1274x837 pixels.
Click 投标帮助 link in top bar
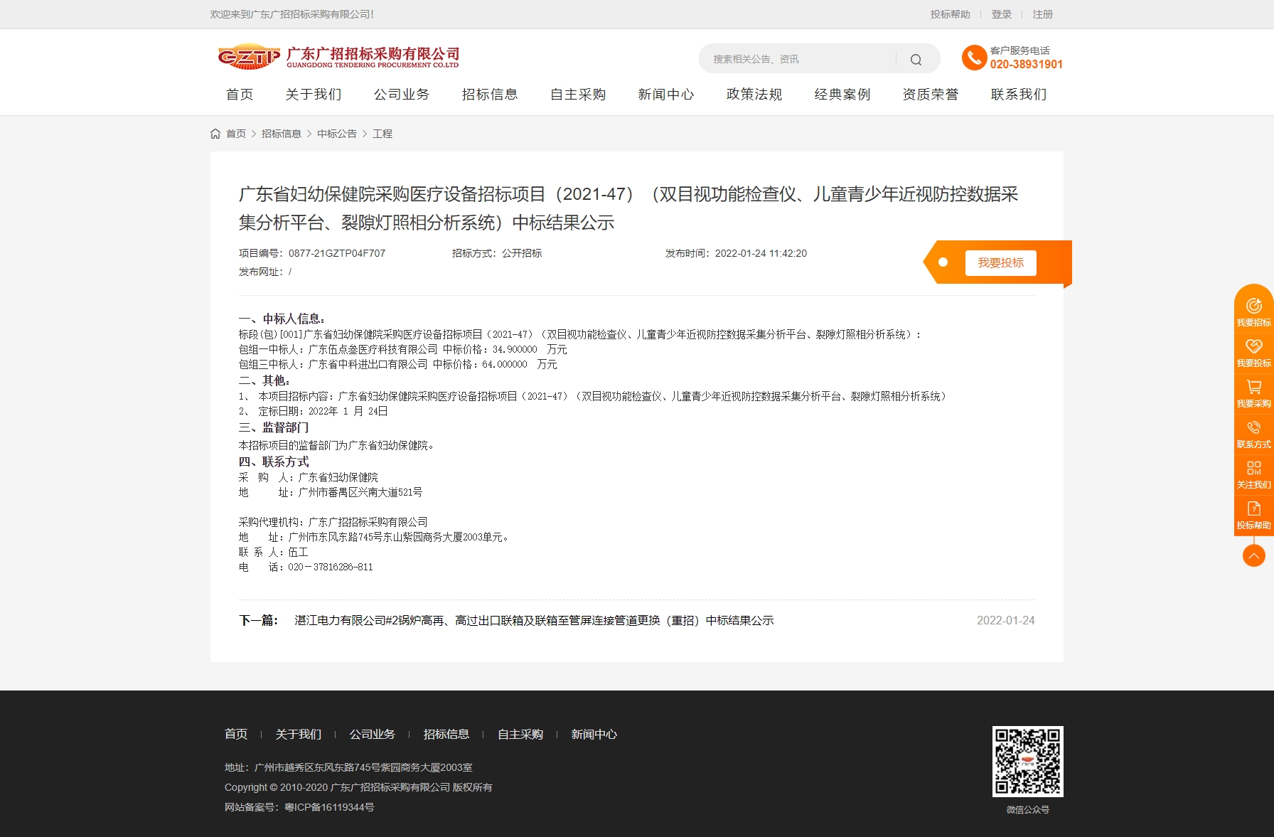point(951,14)
